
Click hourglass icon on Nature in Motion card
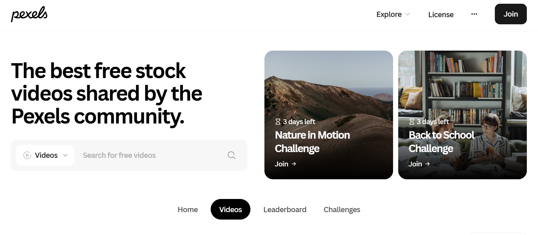click(x=278, y=122)
